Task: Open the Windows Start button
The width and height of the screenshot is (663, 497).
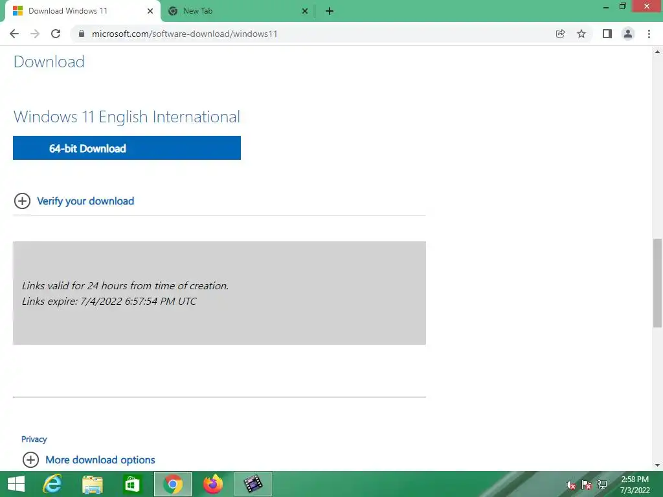Action: 16,484
